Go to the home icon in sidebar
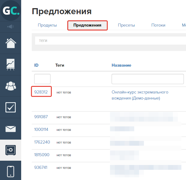 (11, 43)
